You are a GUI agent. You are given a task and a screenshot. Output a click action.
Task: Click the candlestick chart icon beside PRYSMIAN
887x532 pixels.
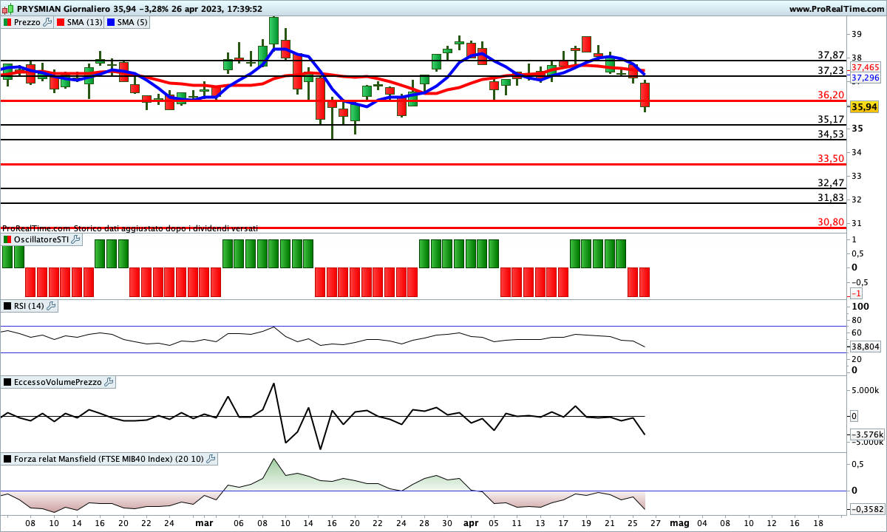(x=8, y=9)
